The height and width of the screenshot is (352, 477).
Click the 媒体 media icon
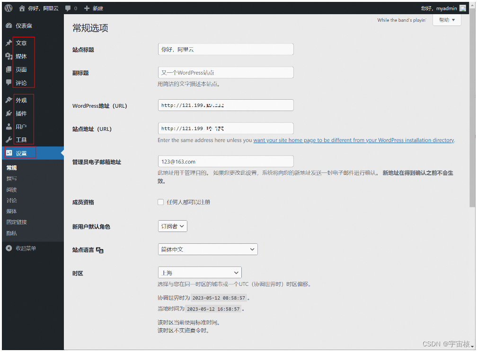(x=9, y=56)
